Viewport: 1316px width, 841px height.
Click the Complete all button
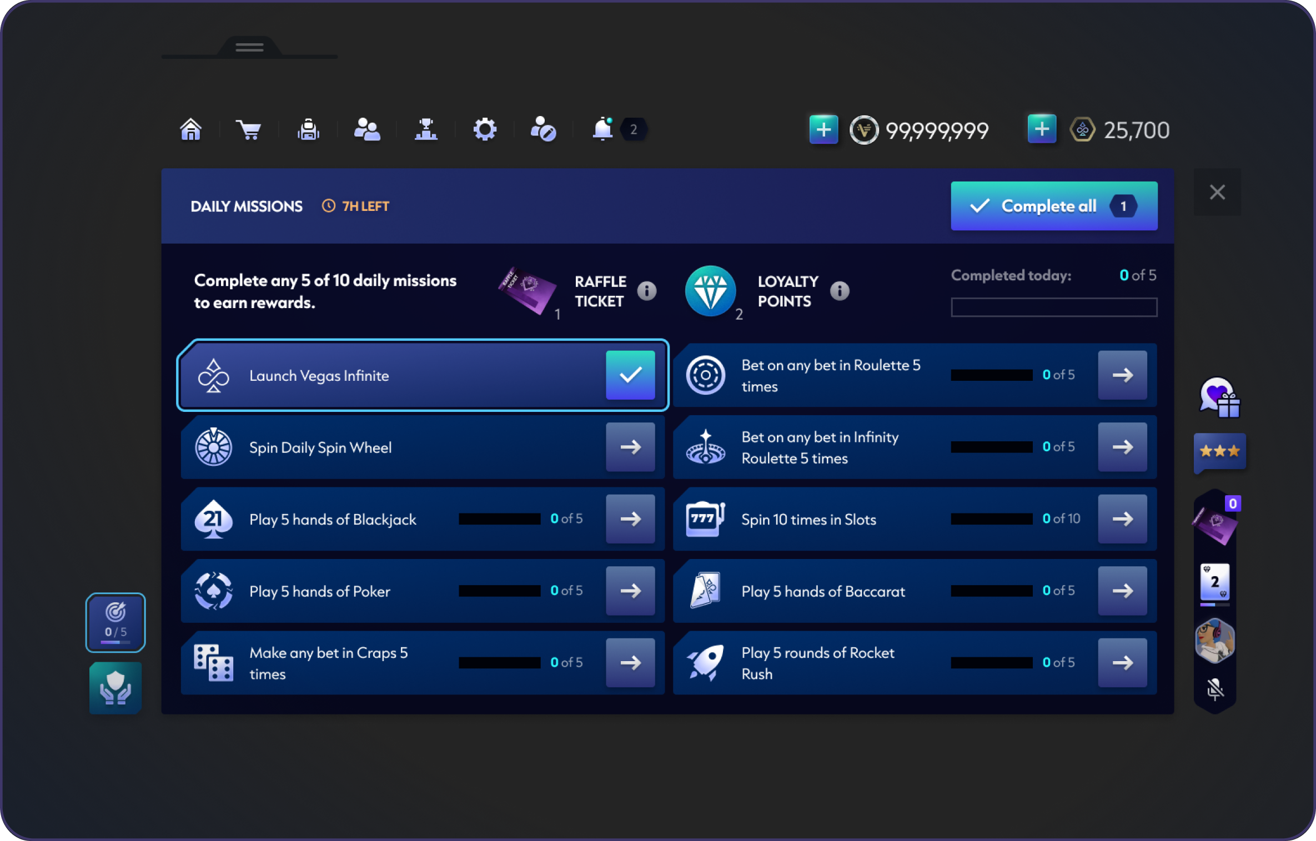pyautogui.click(x=1054, y=206)
